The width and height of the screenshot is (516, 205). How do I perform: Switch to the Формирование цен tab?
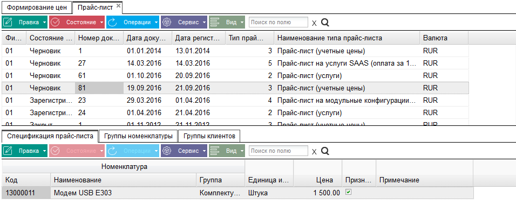click(37, 7)
